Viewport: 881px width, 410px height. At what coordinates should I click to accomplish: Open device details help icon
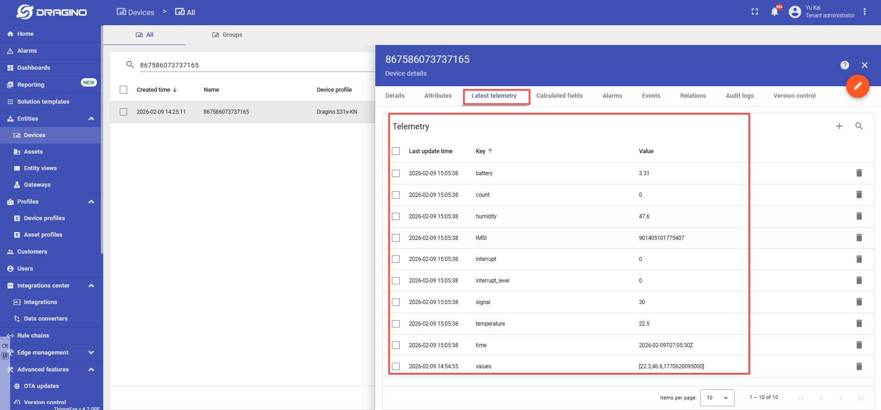pyautogui.click(x=845, y=65)
